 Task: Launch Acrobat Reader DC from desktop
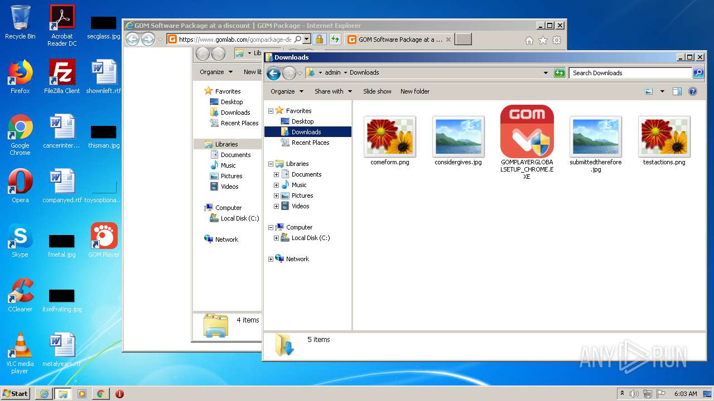(62, 25)
